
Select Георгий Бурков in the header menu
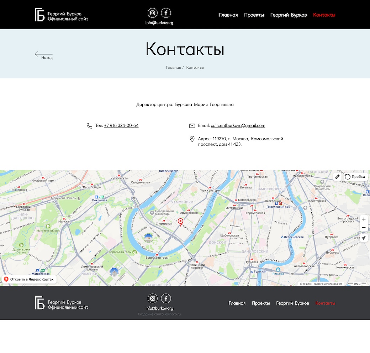[289, 15]
